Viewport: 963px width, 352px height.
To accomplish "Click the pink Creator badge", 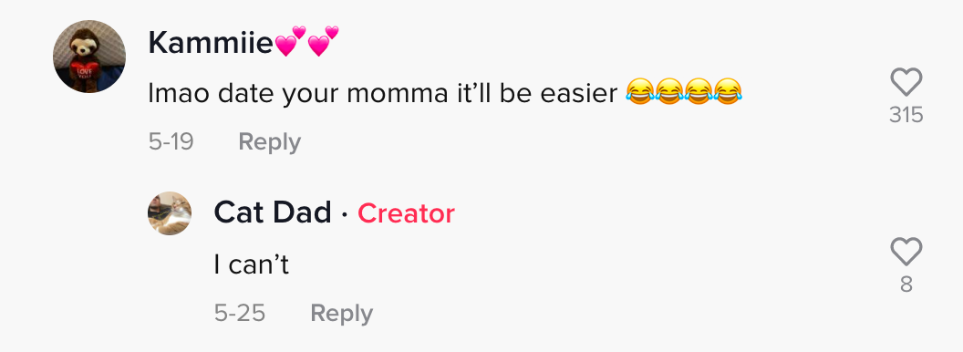I will [x=406, y=213].
